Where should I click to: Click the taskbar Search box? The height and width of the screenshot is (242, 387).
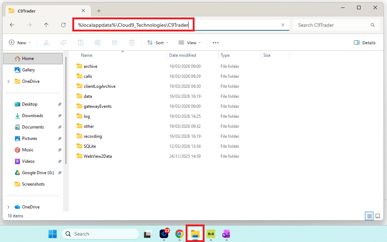[100, 234]
